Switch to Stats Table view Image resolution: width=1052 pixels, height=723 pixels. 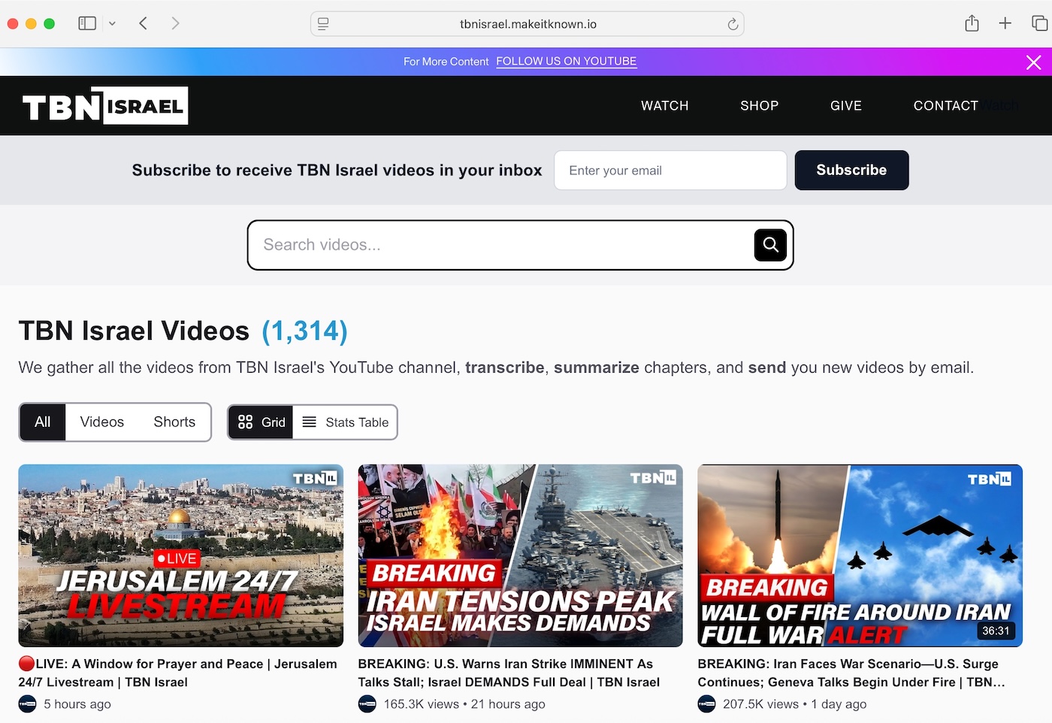(x=345, y=422)
